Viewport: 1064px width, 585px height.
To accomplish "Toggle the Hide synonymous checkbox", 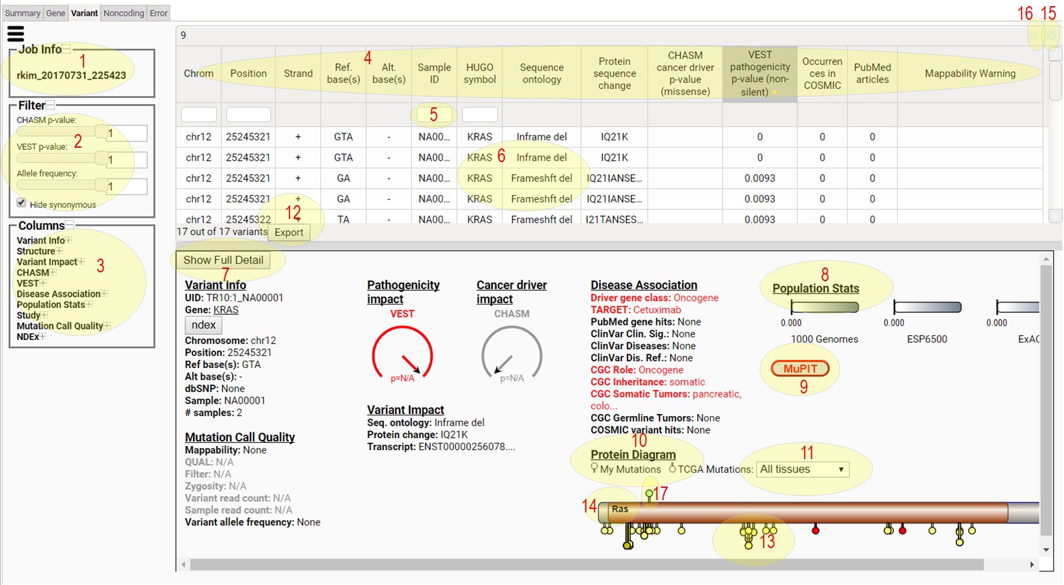I will [x=21, y=203].
